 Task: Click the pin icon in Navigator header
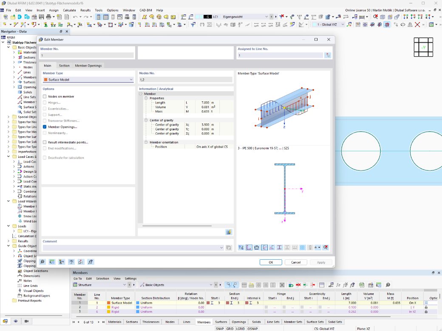[x=61, y=31]
